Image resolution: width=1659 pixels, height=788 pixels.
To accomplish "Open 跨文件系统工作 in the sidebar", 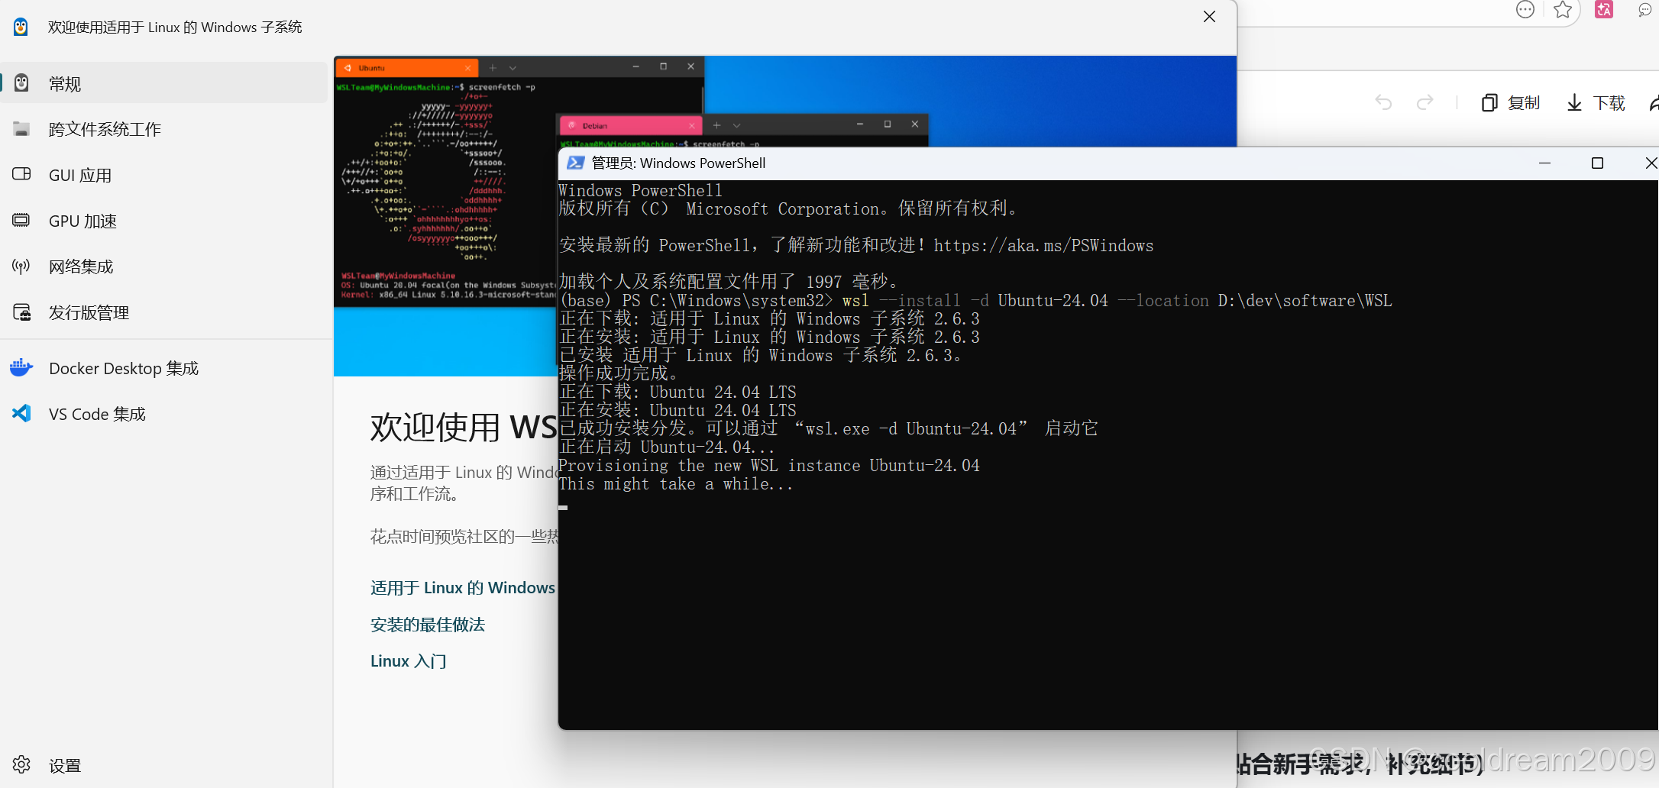I will pos(164,129).
